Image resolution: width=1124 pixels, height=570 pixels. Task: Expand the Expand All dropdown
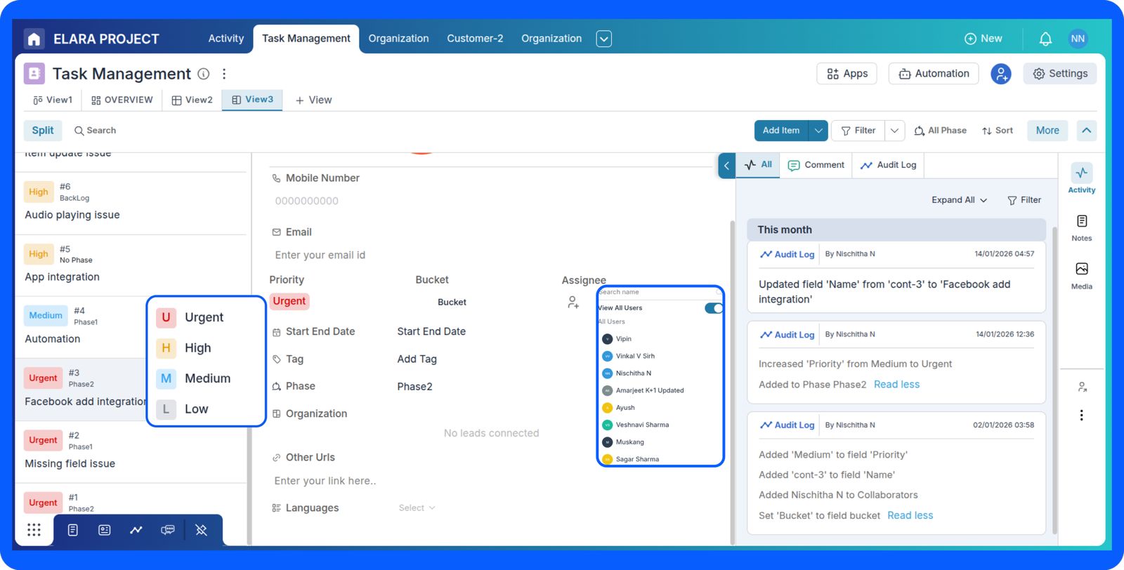click(960, 200)
